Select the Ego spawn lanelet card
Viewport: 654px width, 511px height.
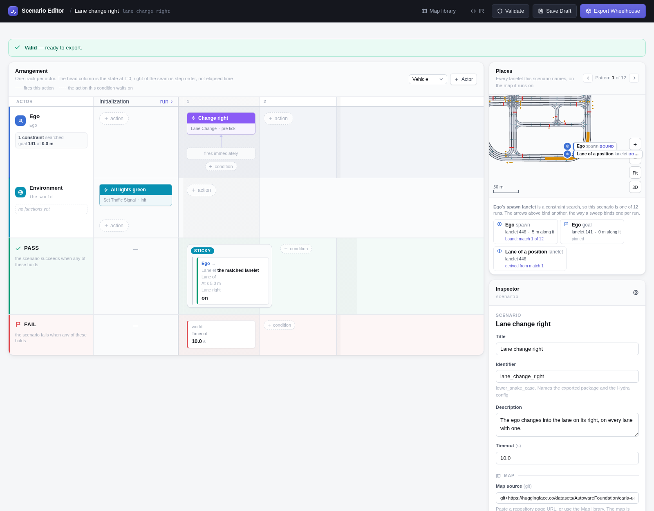point(526,231)
